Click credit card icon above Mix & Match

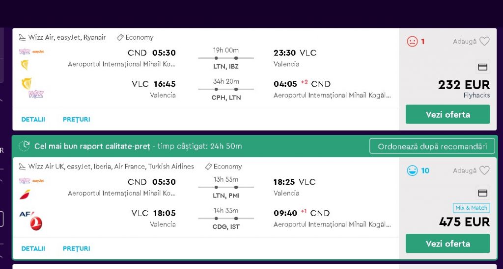coord(482,193)
